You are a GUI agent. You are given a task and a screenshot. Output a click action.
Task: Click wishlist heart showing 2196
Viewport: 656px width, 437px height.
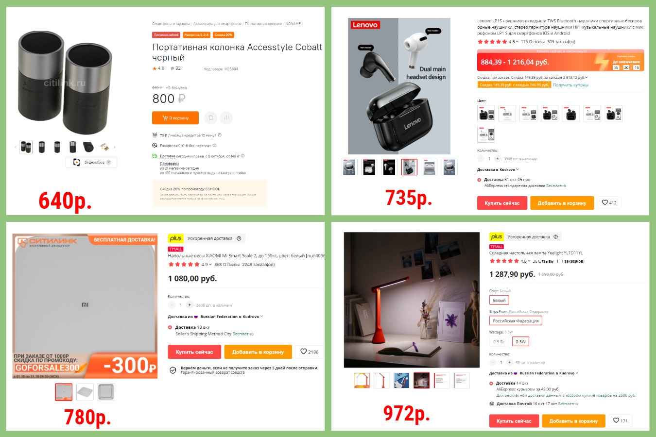tap(310, 352)
